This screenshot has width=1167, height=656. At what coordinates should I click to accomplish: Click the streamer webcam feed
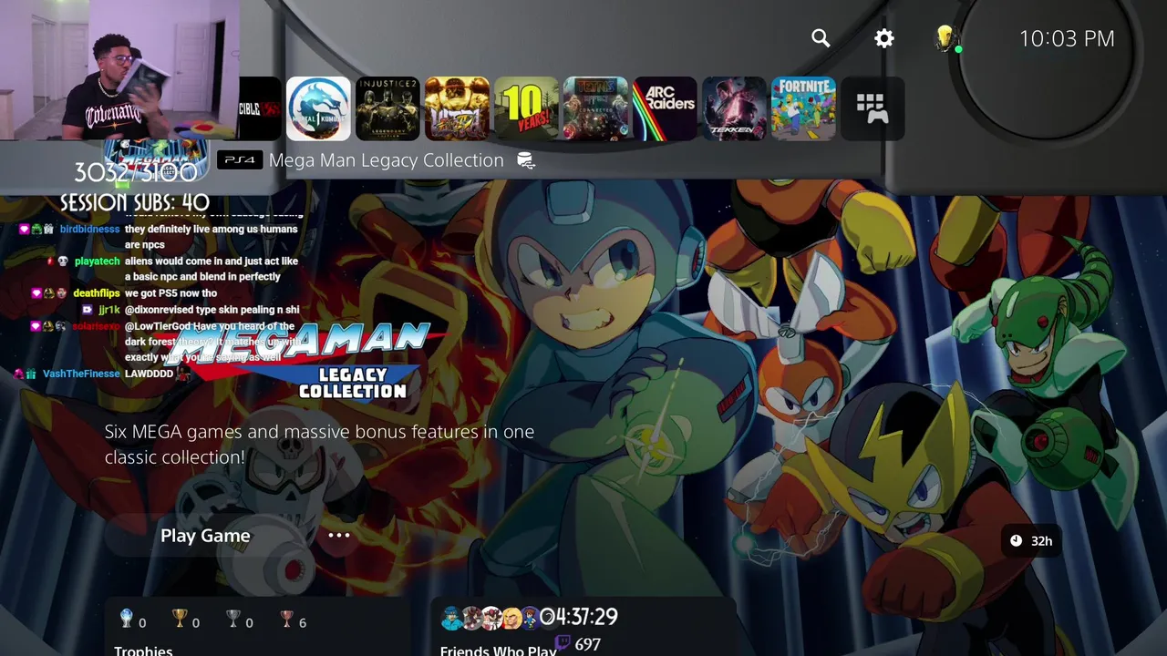tap(119, 70)
